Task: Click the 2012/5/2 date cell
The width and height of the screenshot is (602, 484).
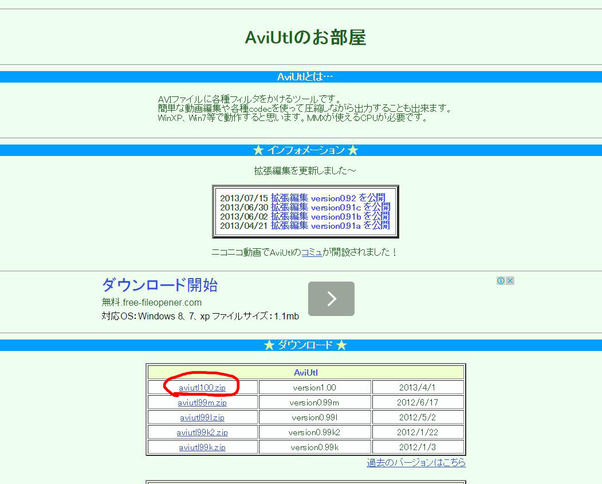Action: (418, 417)
